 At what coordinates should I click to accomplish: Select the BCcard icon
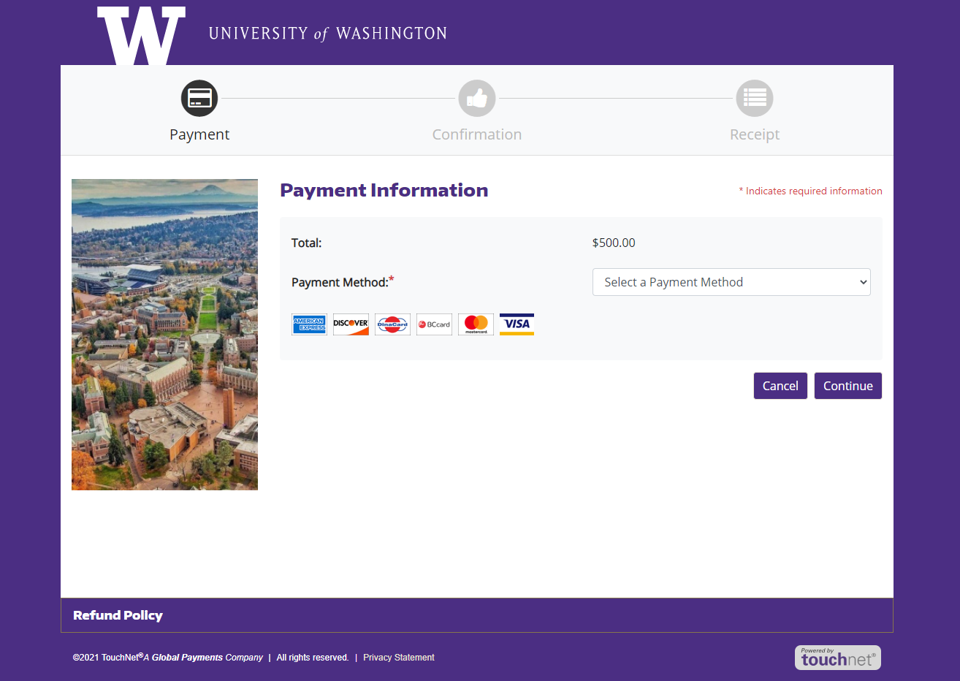pyautogui.click(x=434, y=324)
